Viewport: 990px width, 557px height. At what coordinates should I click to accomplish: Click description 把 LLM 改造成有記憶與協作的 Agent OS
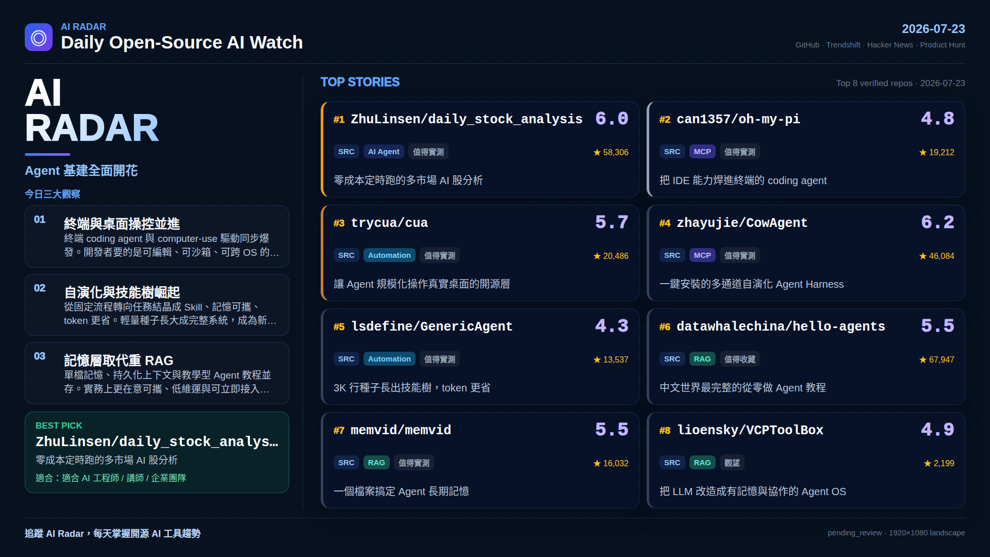point(752,492)
